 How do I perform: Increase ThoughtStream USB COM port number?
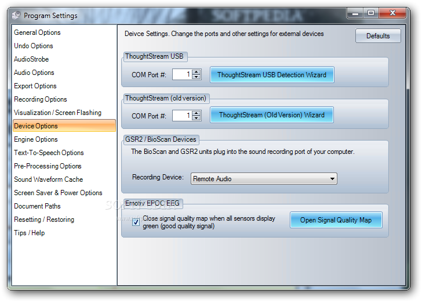point(197,72)
